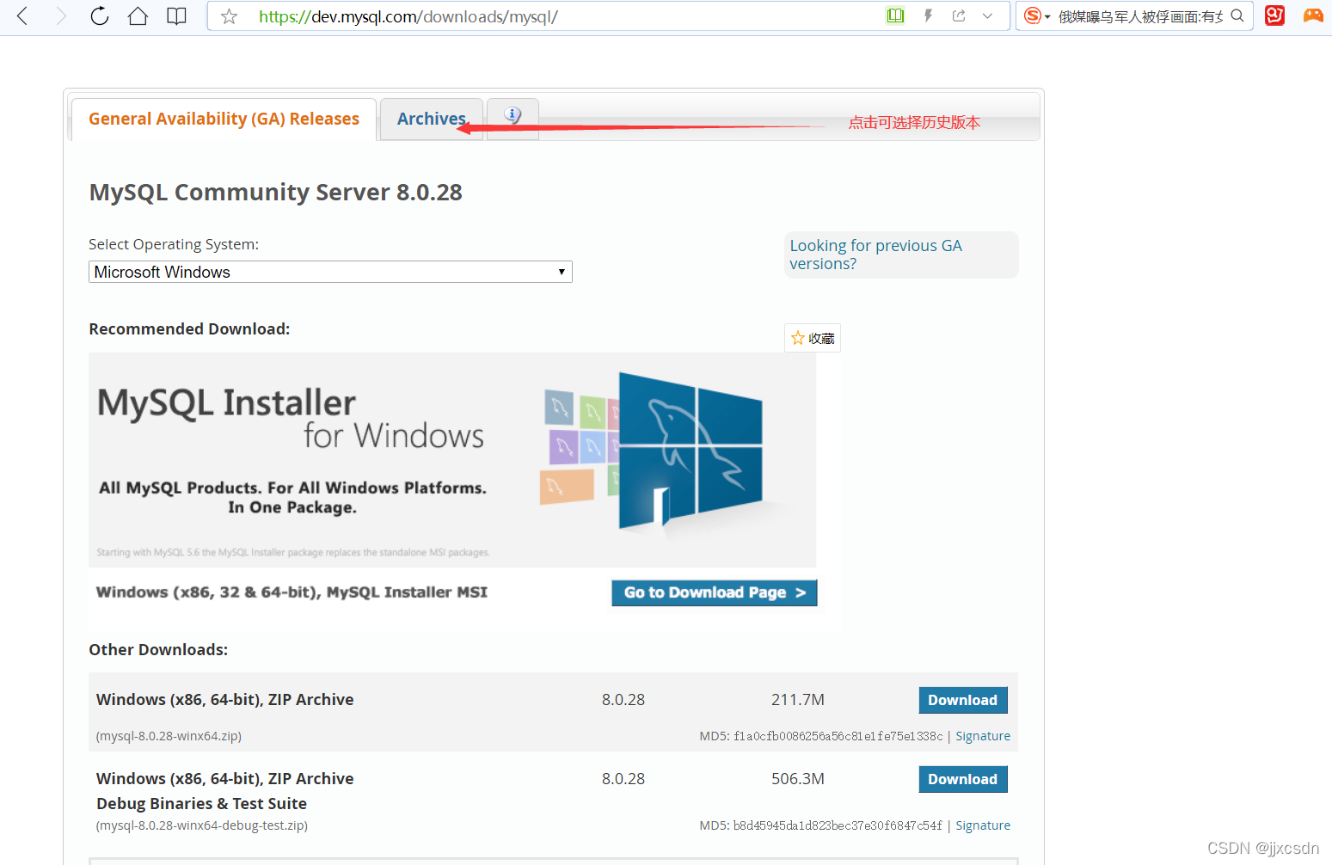Download the 211.7M Windows ZIP Archive
Viewport: 1332px width, 865px height.
click(962, 700)
